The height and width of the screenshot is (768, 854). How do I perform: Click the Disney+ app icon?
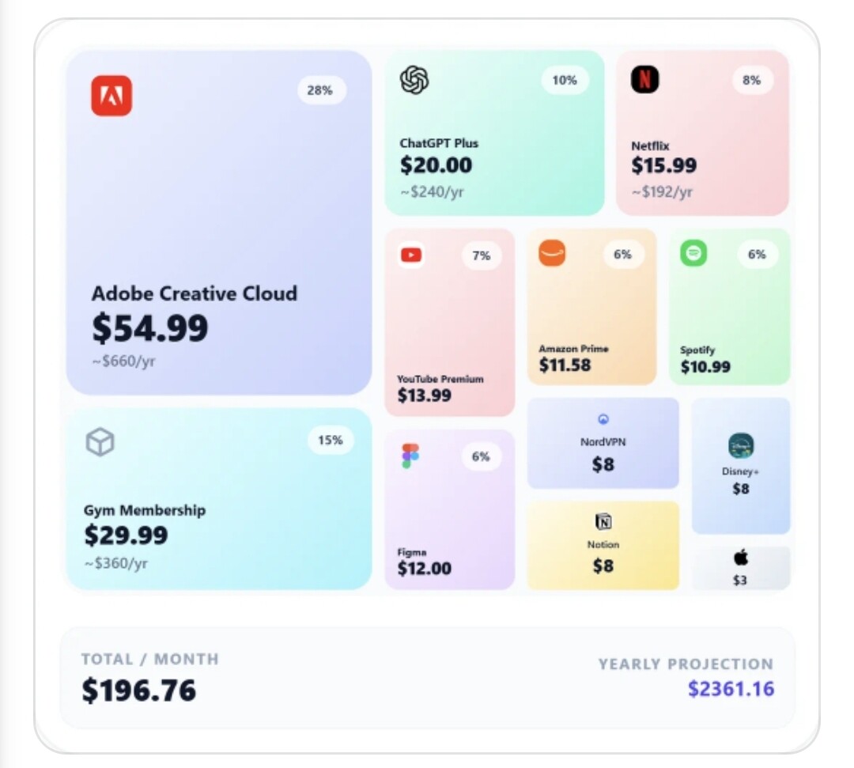741,446
